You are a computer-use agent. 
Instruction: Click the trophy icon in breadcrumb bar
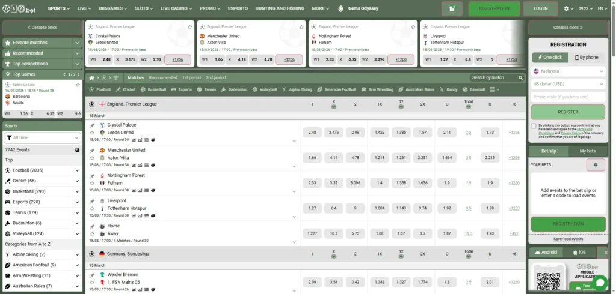pyautogui.click(x=116, y=77)
